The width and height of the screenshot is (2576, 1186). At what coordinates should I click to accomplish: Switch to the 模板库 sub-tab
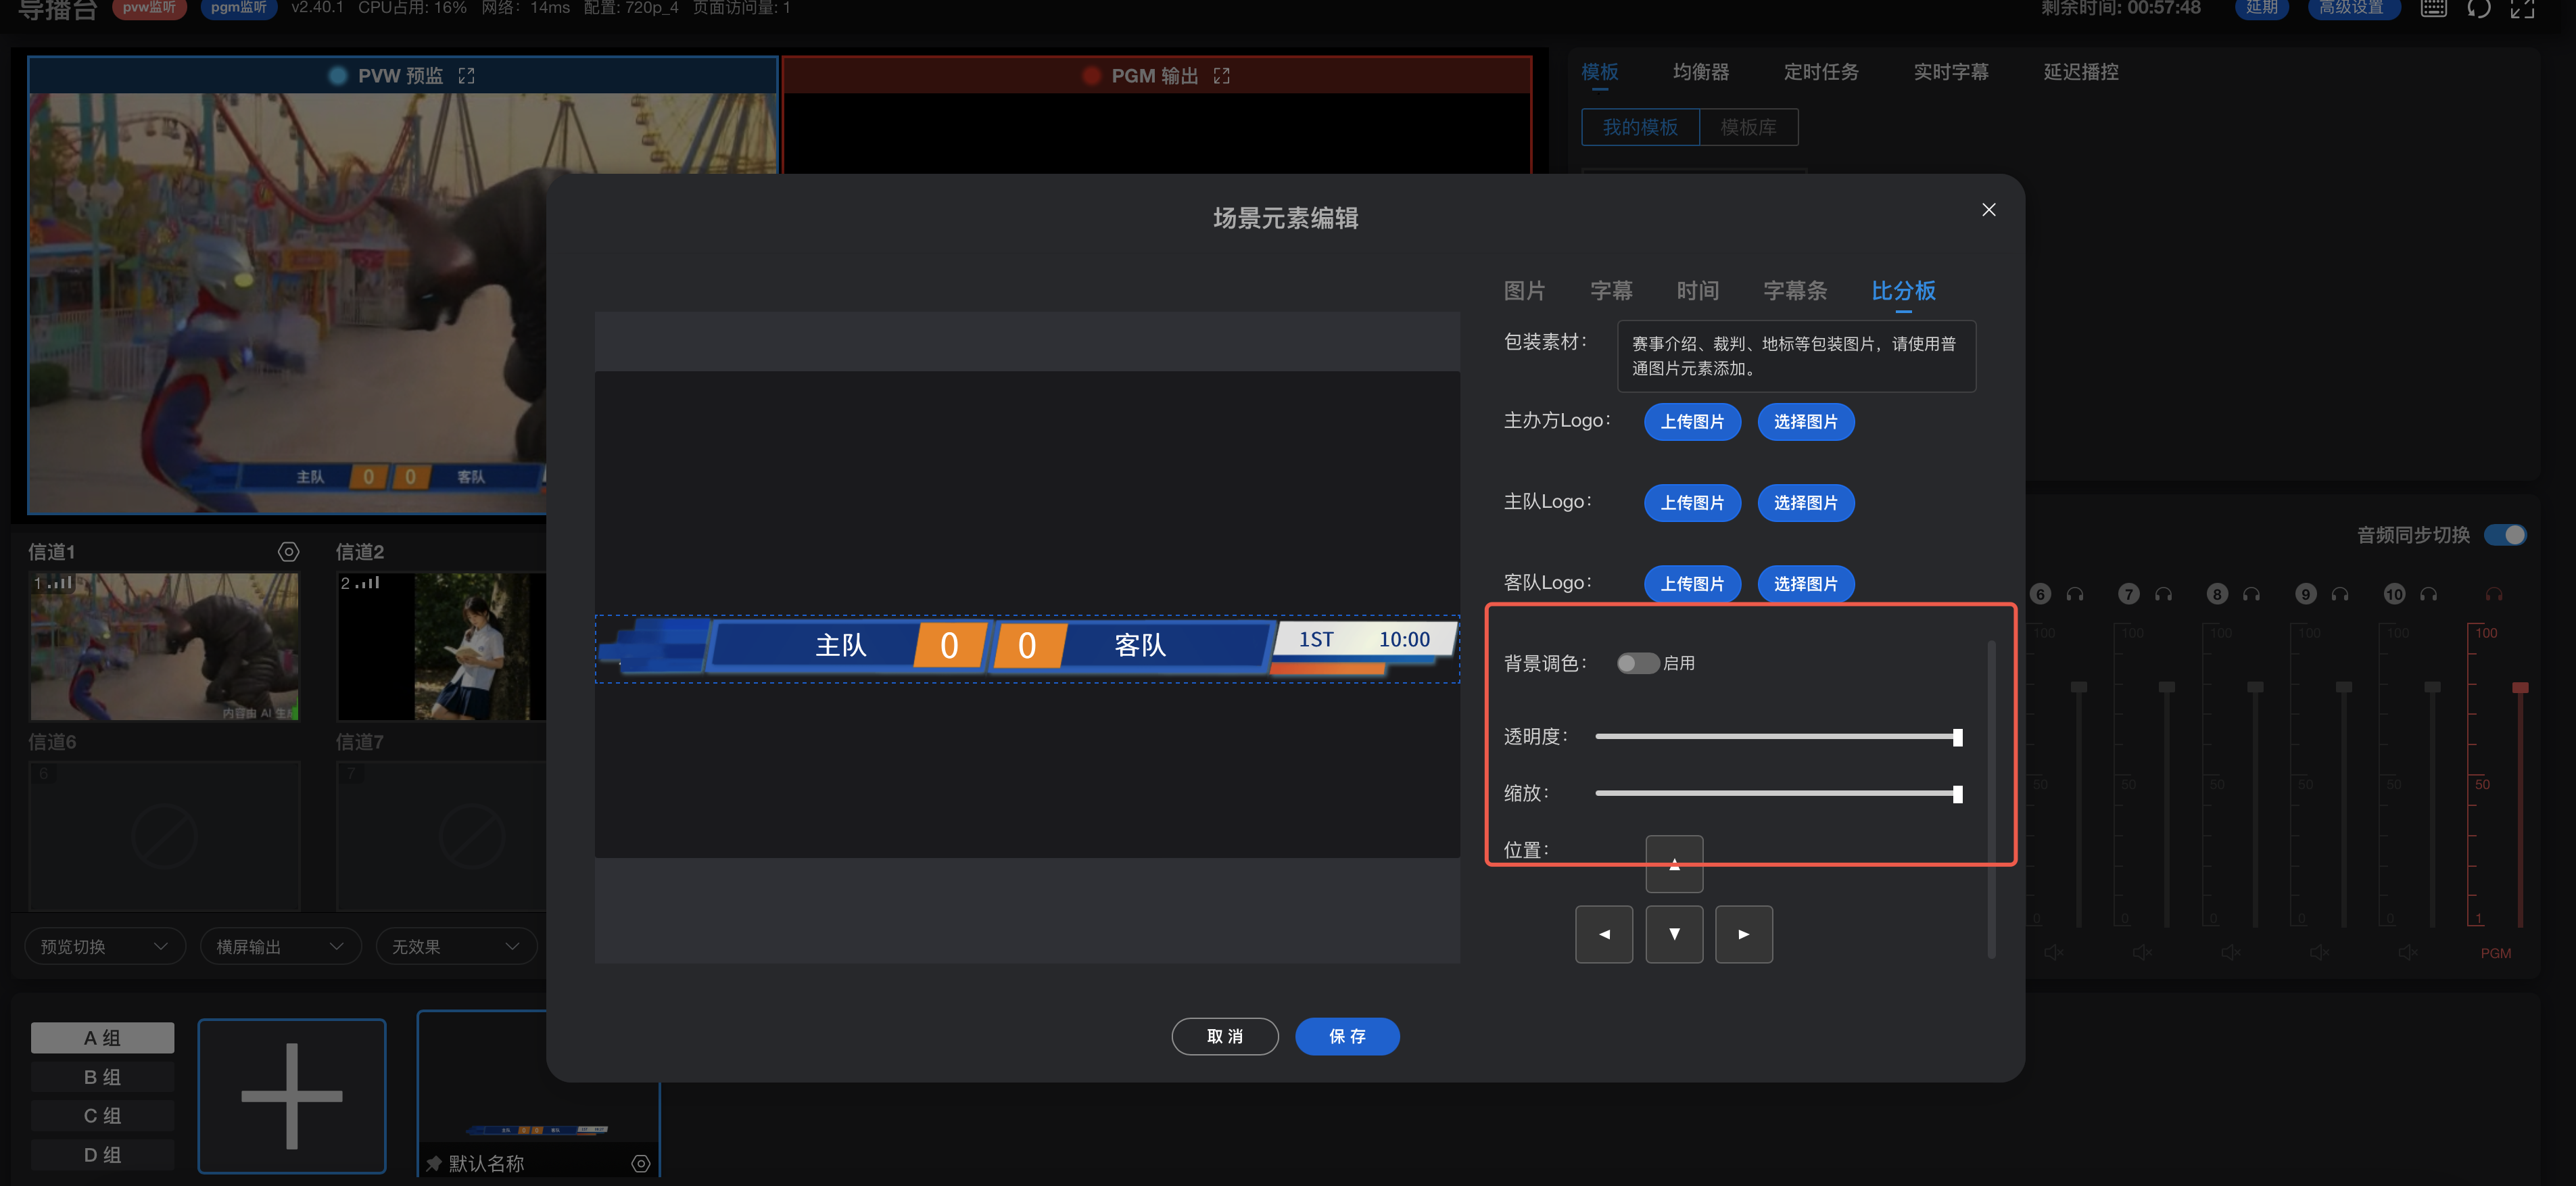pyautogui.click(x=1748, y=127)
